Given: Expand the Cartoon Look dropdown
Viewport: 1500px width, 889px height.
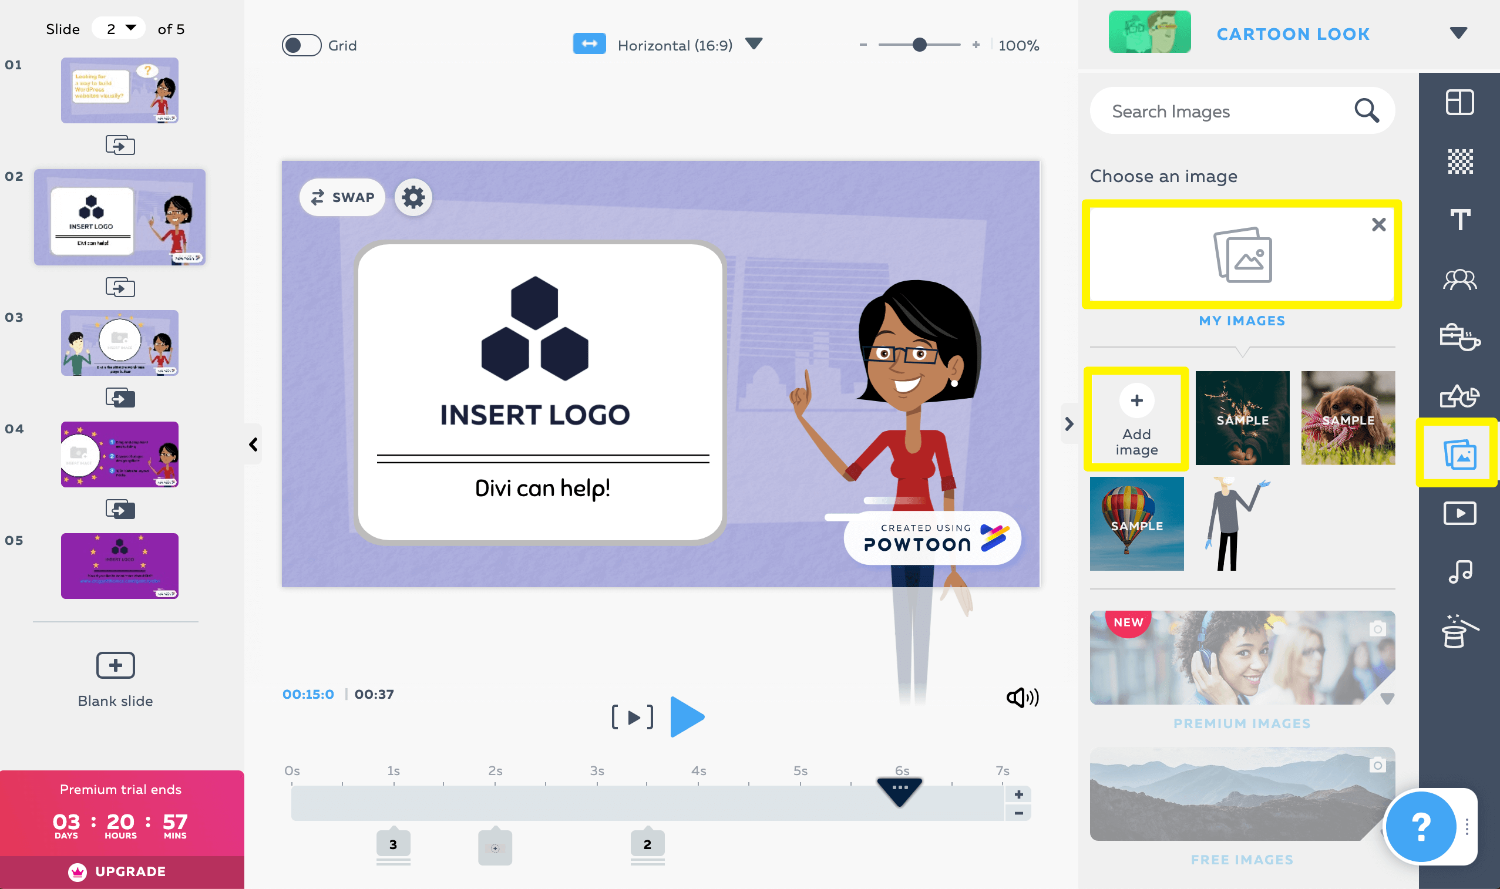Looking at the screenshot, I should pyautogui.click(x=1459, y=32).
